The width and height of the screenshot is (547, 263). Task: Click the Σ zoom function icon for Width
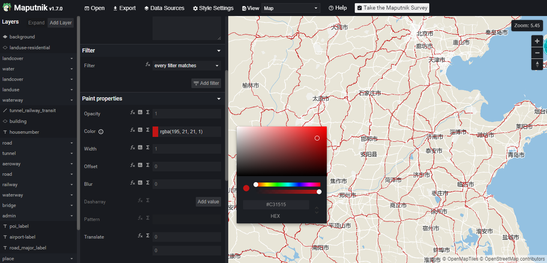147,147
